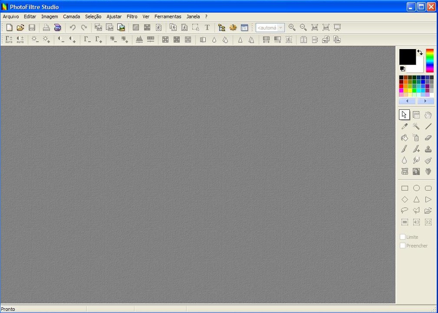Screen dimensions: 438x313
Task: Select the lasso selection tool
Action: click(405, 211)
